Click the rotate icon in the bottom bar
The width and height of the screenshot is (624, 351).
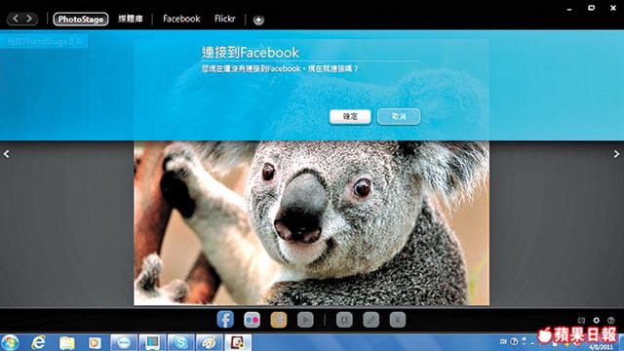click(x=344, y=320)
